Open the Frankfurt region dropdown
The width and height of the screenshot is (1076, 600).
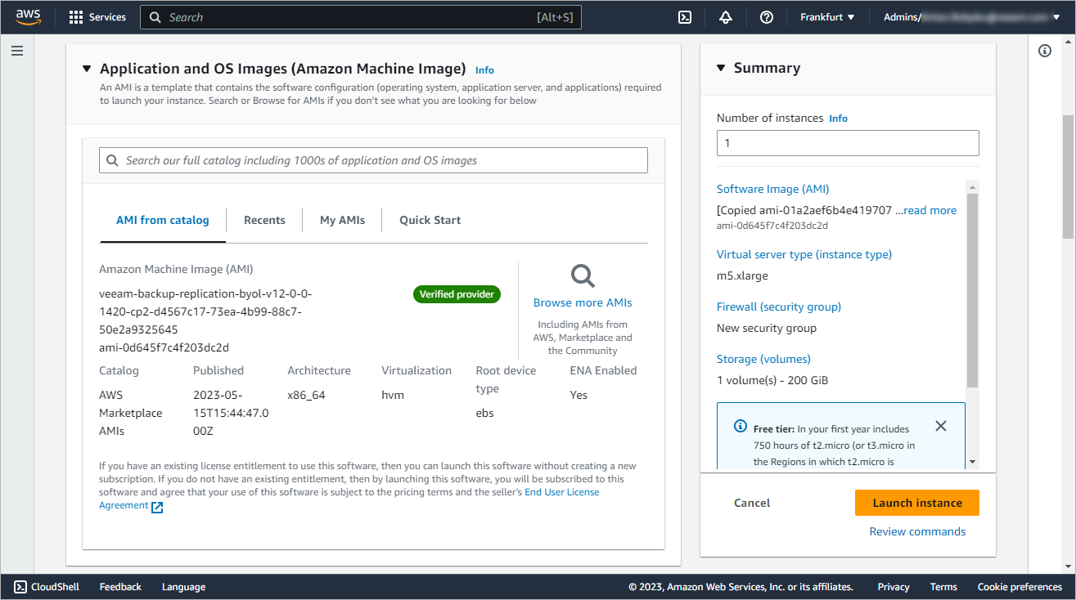coord(827,17)
